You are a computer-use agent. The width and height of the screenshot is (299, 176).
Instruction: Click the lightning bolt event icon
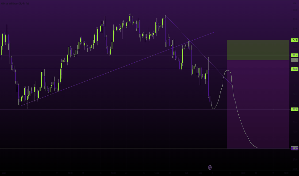click(210, 167)
